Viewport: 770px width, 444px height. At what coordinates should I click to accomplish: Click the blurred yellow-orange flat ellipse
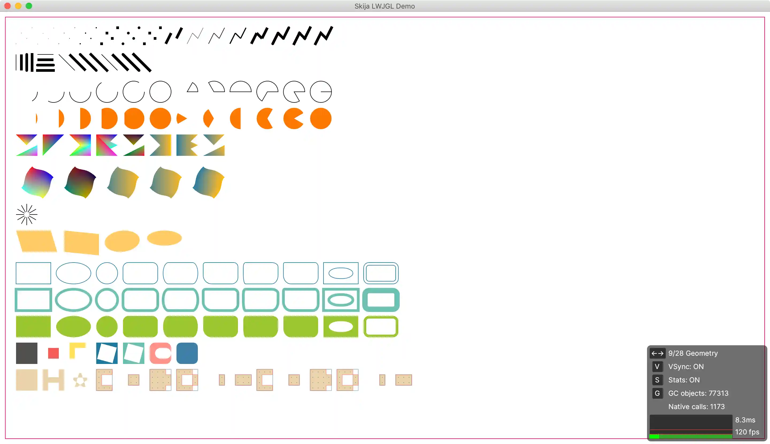(164, 238)
